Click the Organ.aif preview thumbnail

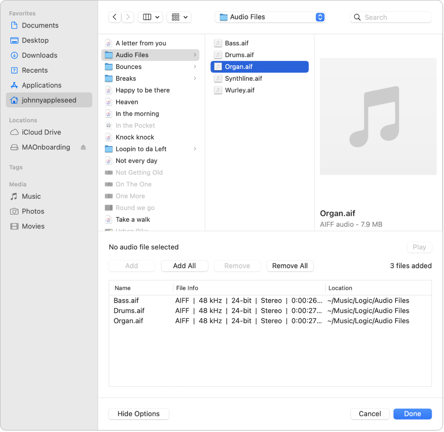[378, 116]
